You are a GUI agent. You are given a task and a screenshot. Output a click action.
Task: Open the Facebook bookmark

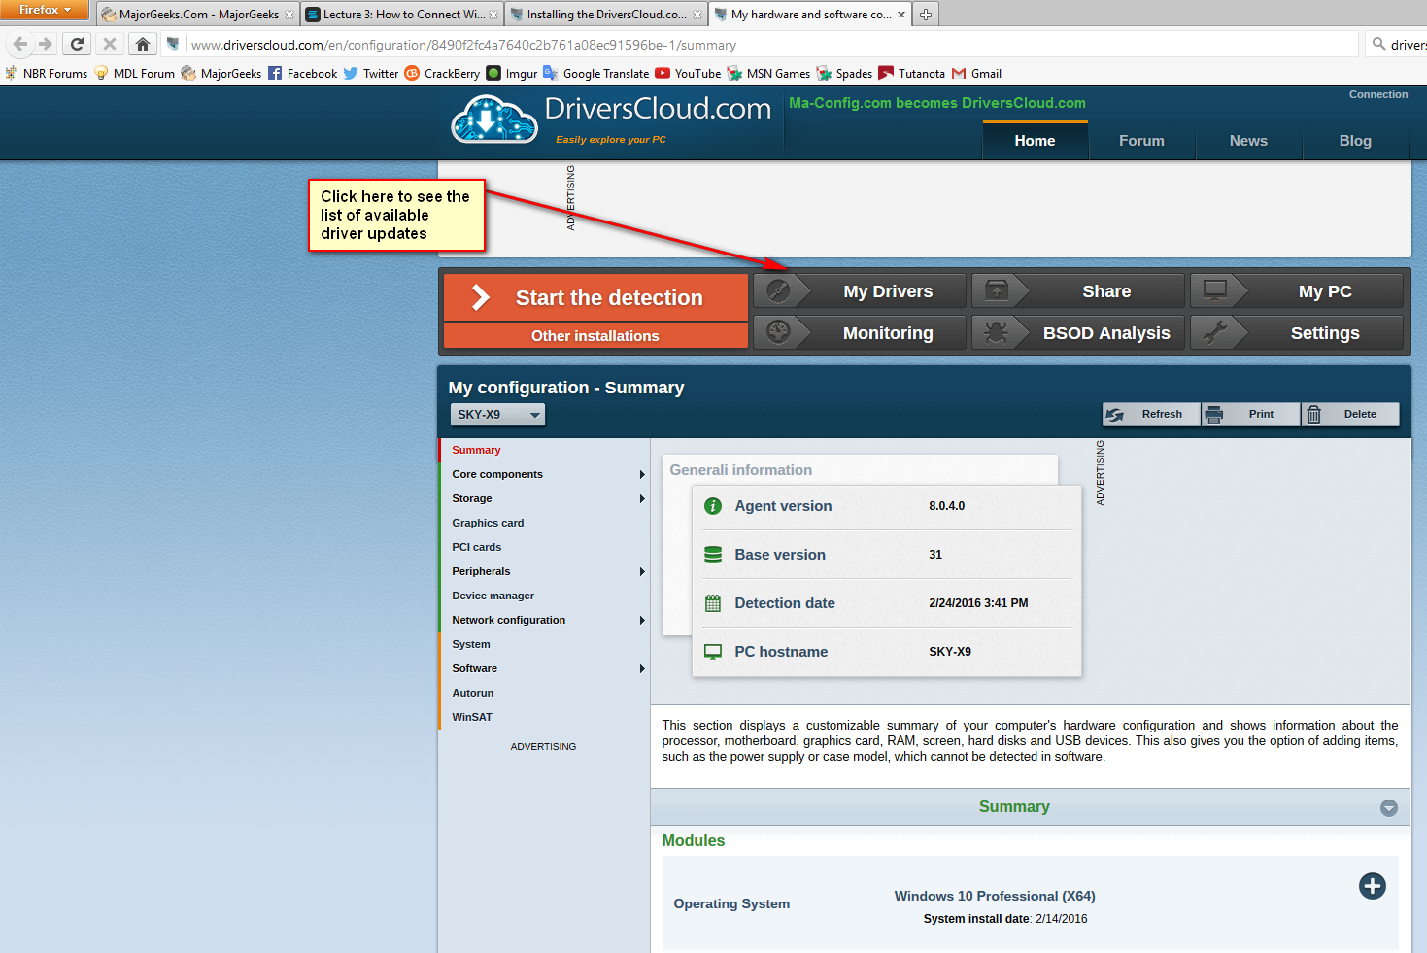point(302,74)
